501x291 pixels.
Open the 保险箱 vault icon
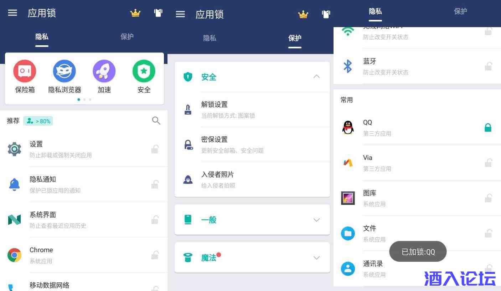(25, 71)
